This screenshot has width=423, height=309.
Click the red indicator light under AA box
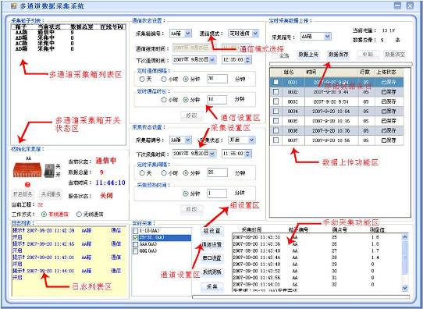point(27,184)
